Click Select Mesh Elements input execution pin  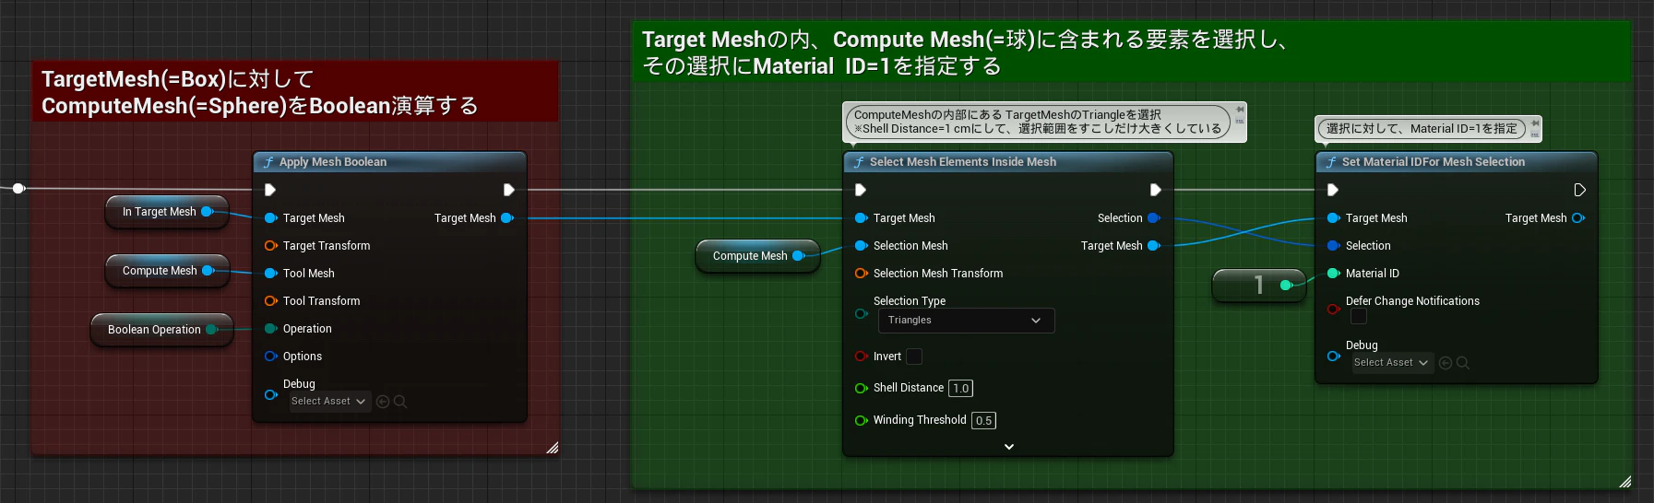click(861, 190)
